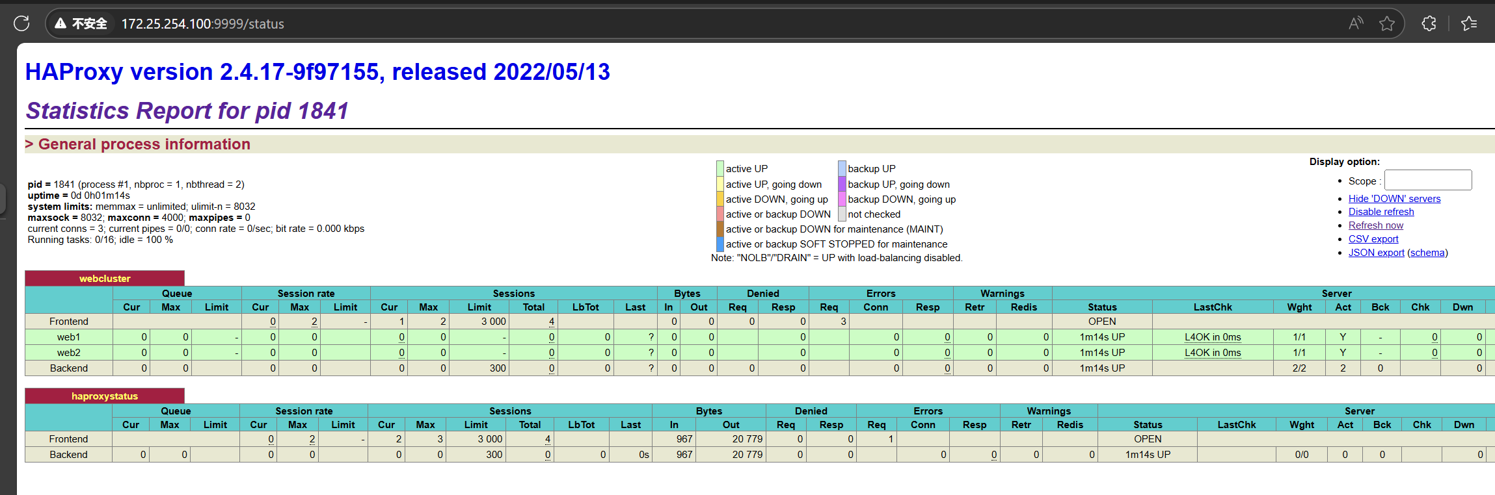1495x495 pixels.
Task: Open the CSV export link
Action: point(1373,239)
